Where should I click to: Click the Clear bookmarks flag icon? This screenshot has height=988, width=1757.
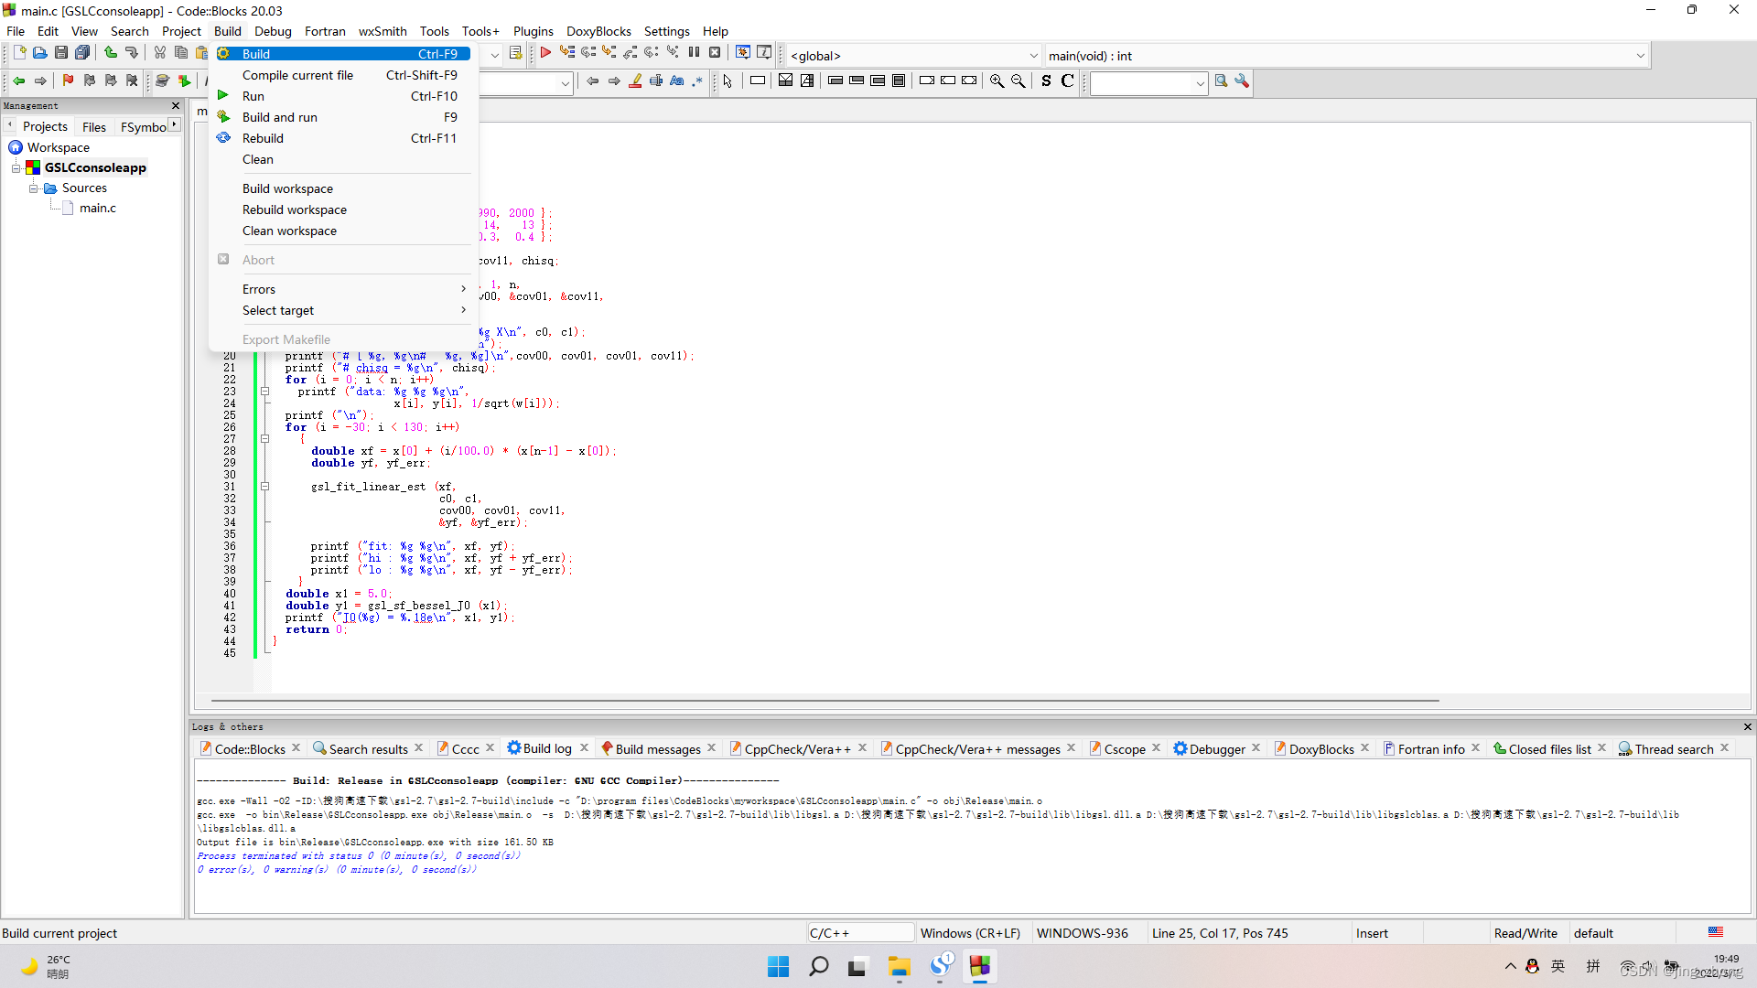click(132, 81)
